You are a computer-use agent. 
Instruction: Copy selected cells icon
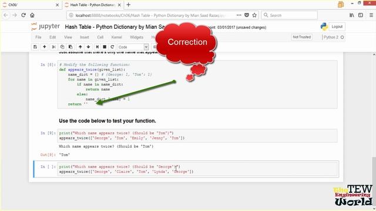click(62, 47)
